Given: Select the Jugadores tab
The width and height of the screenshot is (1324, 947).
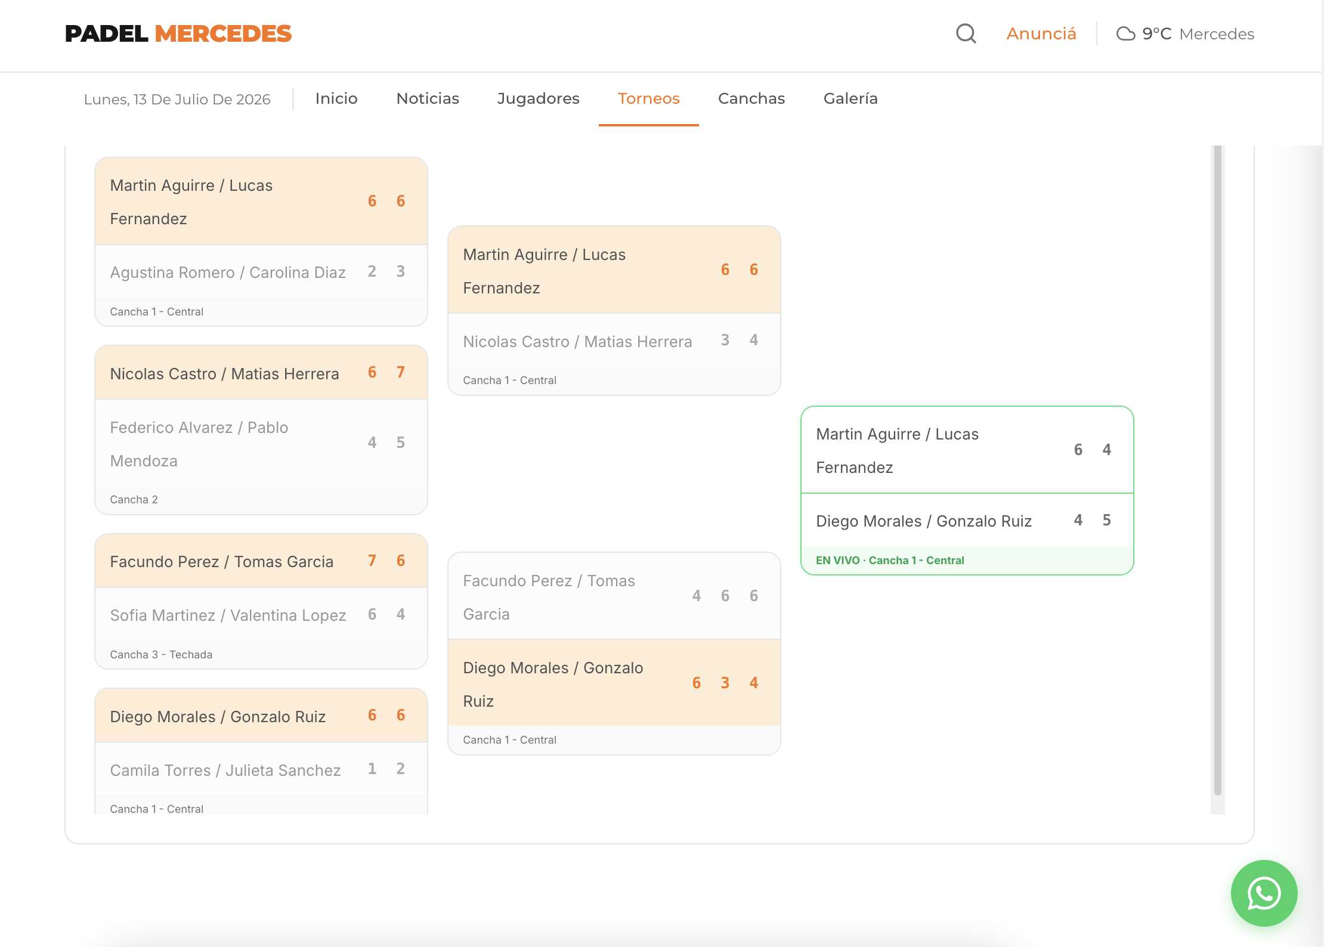Looking at the screenshot, I should (x=538, y=98).
